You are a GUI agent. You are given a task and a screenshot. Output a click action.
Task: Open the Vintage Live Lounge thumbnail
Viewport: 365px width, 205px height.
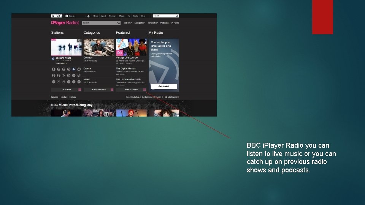tap(131, 47)
